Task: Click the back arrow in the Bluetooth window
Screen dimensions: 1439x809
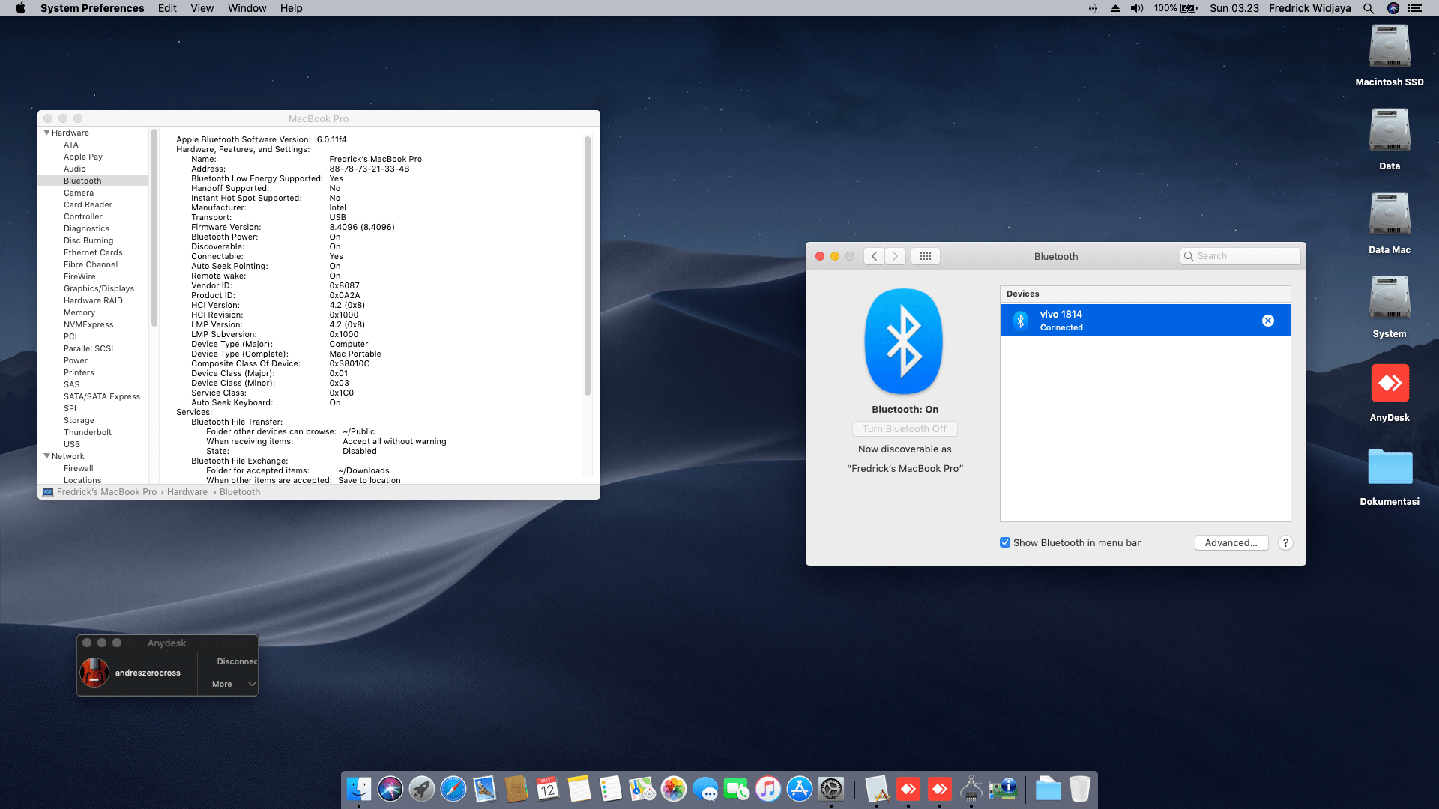Action: [873, 255]
